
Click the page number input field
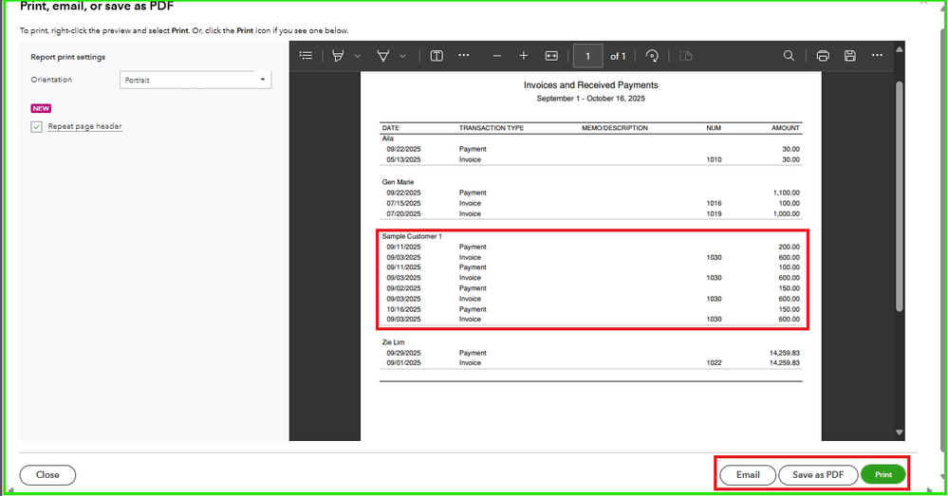pos(587,57)
